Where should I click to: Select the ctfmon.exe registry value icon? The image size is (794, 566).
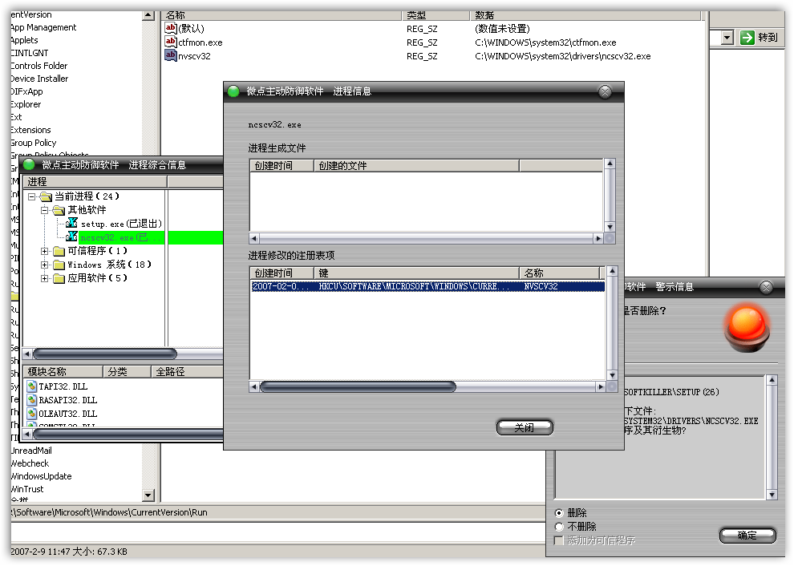click(x=171, y=42)
